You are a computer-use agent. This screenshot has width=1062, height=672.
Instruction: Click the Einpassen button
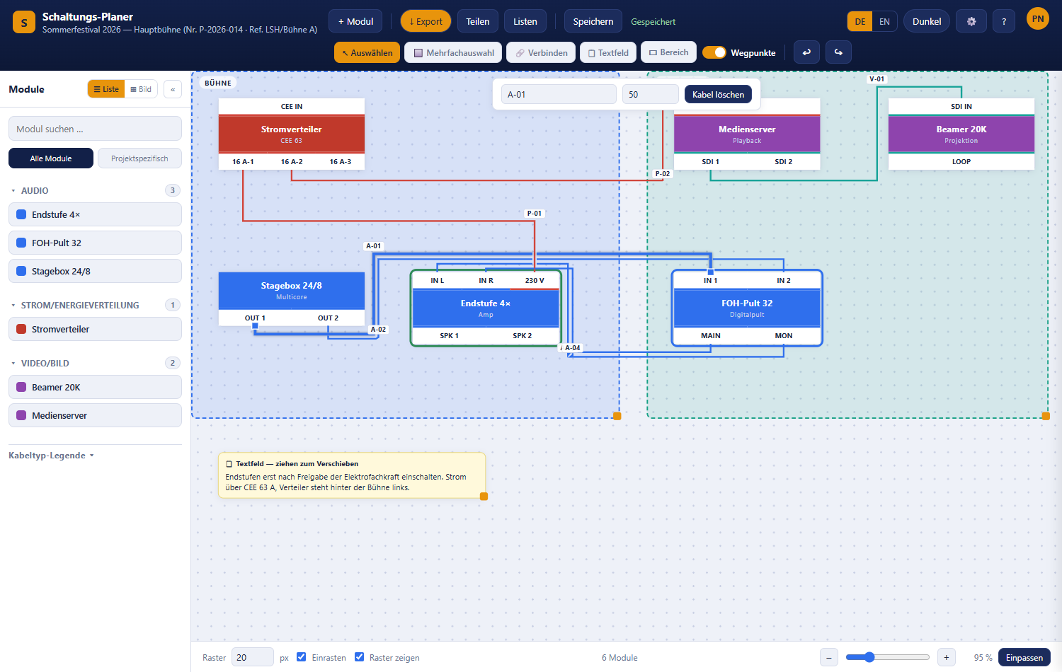(1024, 657)
